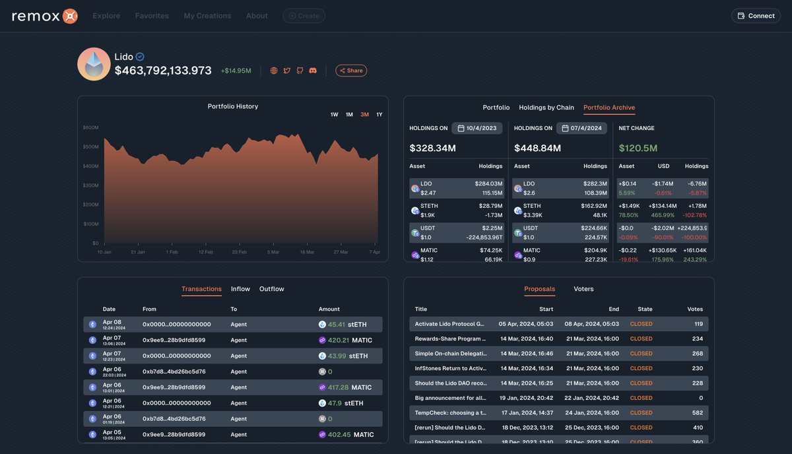Click the portfolio history chart area
Screen dimensions: 792x454
click(240, 188)
